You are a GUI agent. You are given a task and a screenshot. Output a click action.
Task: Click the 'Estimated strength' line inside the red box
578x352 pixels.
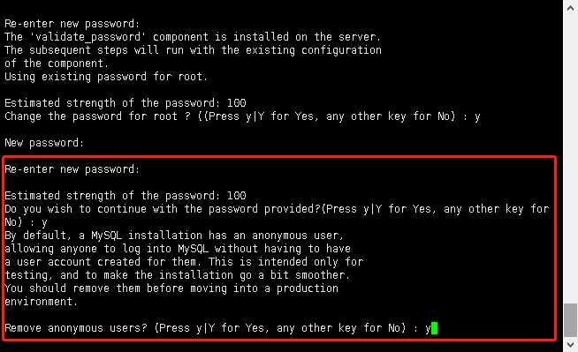[125, 196]
